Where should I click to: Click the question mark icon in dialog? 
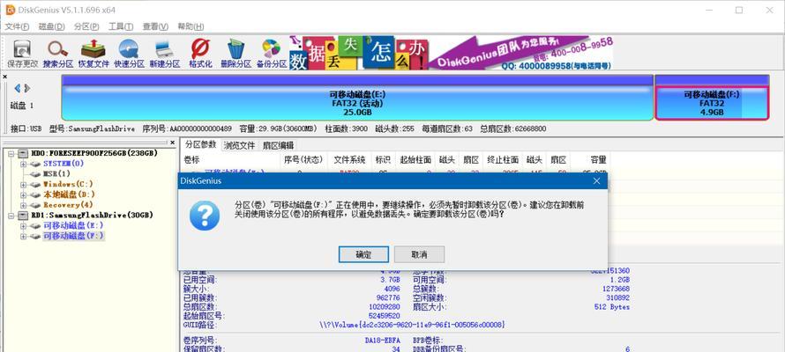205,216
